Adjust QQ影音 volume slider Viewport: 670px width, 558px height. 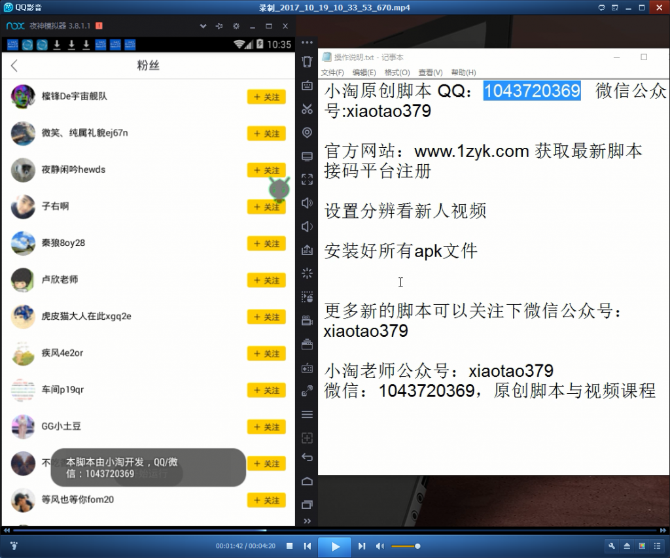[406, 546]
